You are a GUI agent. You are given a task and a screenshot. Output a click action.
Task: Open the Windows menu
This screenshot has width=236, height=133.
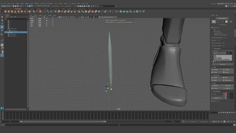[27, 3]
